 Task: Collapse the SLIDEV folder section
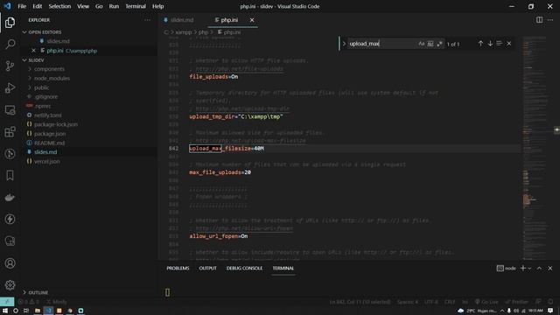pyautogui.click(x=24, y=60)
